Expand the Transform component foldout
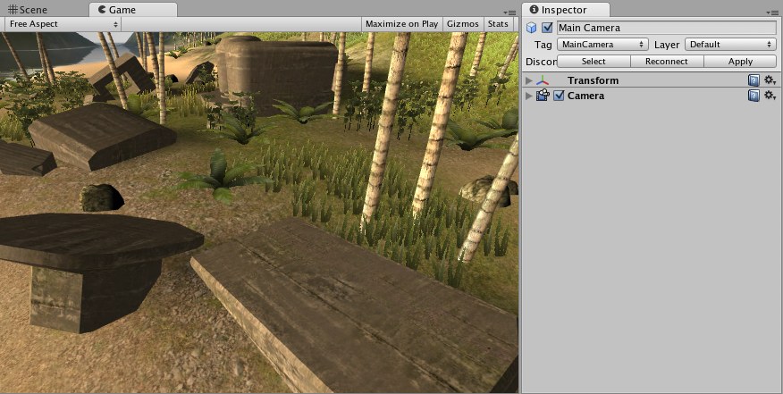Viewport: 783px width, 394px height. point(529,80)
